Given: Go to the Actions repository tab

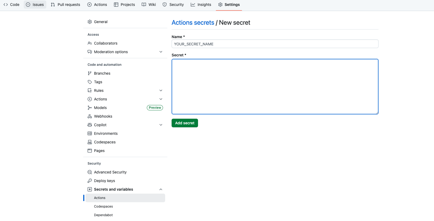Looking at the screenshot, I should pyautogui.click(x=97, y=5).
